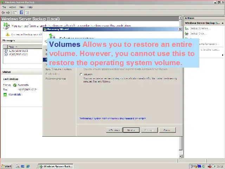This screenshot has width=225, height=169.
Task: Click the Cancel button in wizard
Action: point(167,130)
